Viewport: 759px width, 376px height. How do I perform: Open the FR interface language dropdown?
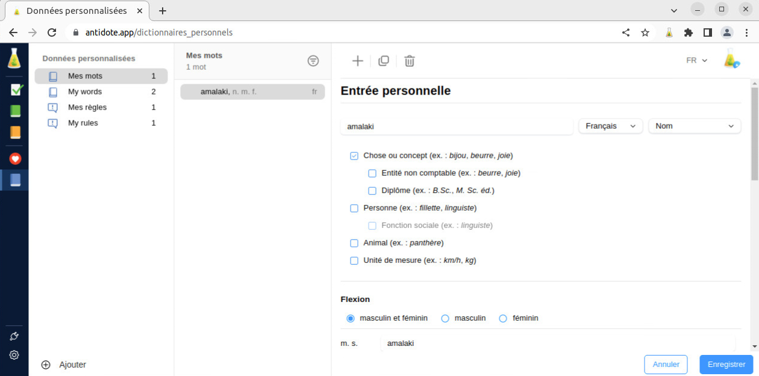pos(696,61)
